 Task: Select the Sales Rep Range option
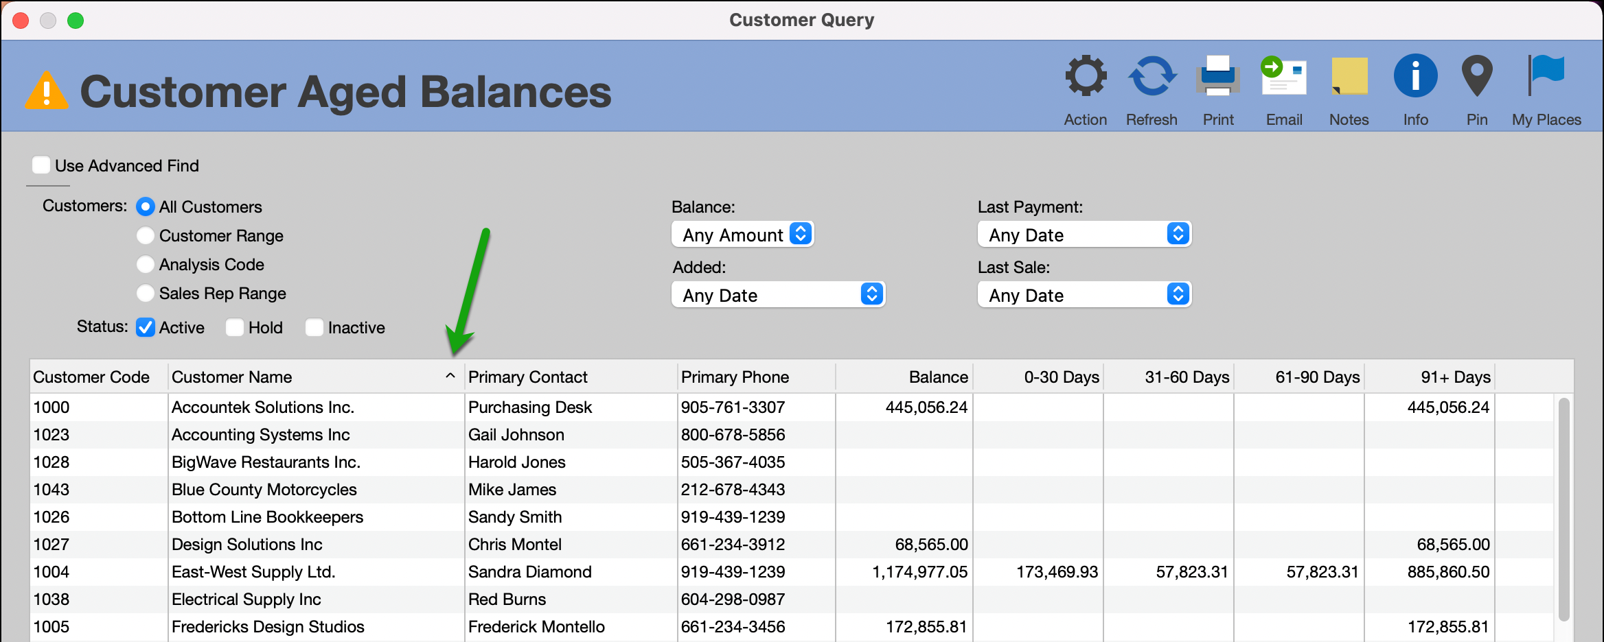point(145,293)
